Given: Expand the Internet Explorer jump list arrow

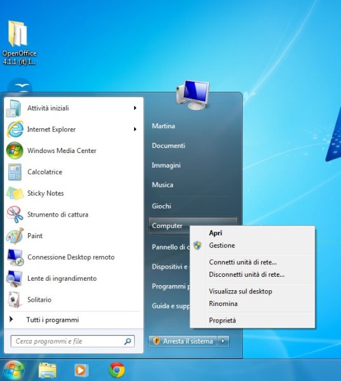Looking at the screenshot, I should coord(135,129).
